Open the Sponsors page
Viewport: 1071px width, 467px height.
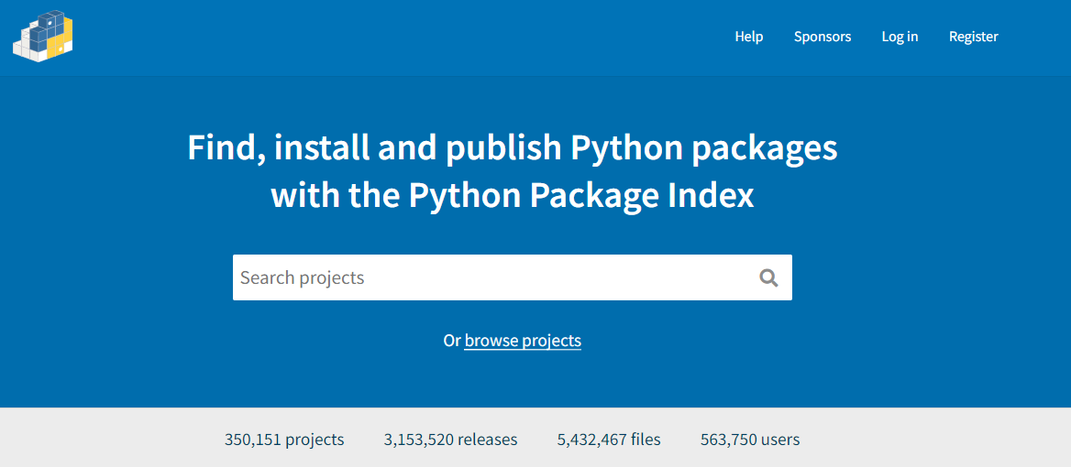point(823,37)
